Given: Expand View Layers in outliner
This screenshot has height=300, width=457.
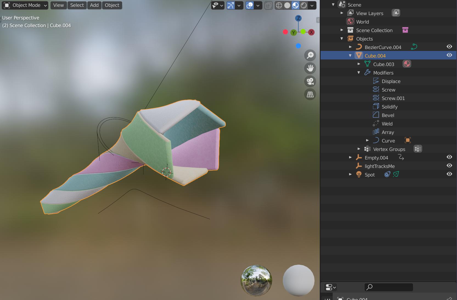Looking at the screenshot, I should [x=342, y=13].
